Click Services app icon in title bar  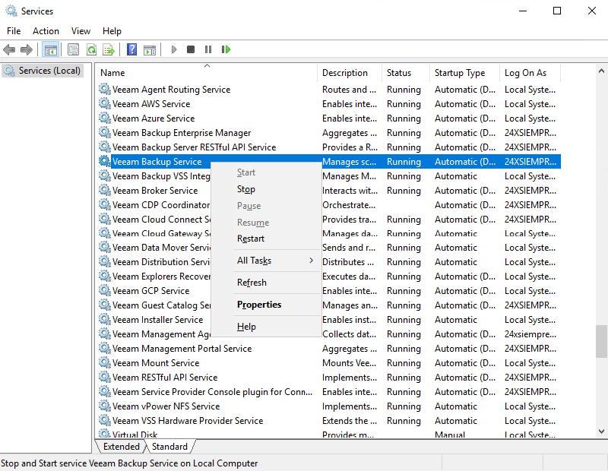(11, 11)
